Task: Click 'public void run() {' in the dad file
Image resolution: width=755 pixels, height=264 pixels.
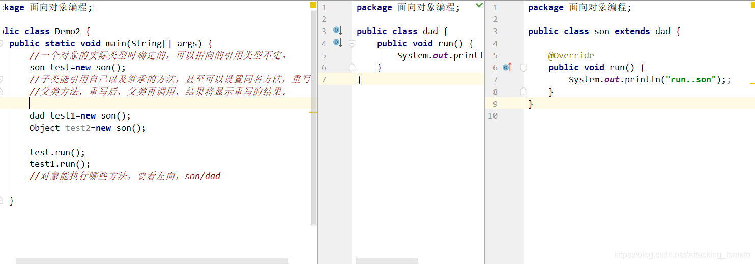Action: tap(425, 43)
